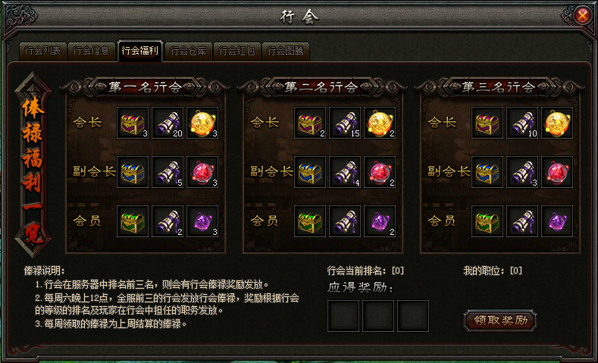598x363 pixels.
Task: Select second guild 会长 scroll reward with 15
Action: (345, 123)
